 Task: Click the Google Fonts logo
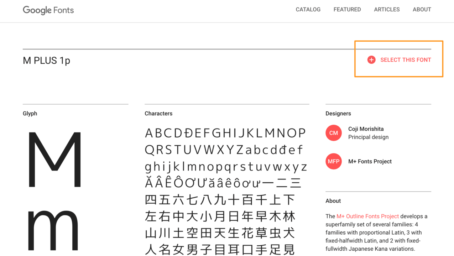pyautogui.click(x=48, y=10)
